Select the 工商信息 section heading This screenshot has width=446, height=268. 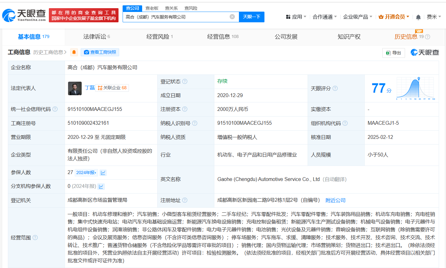tap(19, 52)
